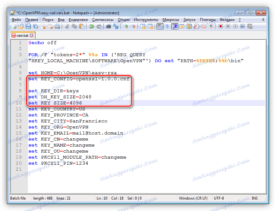
Task: Select the vars.bat document tab
Action: pyautogui.click(x=22, y=35)
